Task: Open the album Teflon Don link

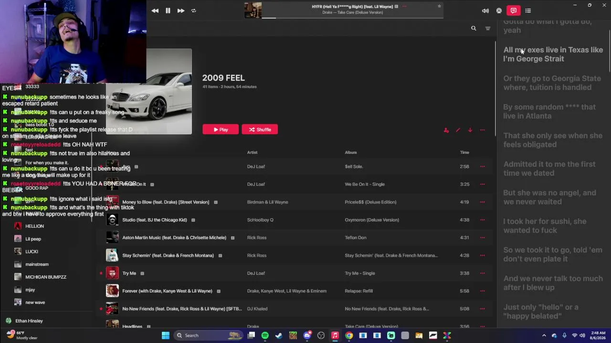Action: click(x=356, y=238)
